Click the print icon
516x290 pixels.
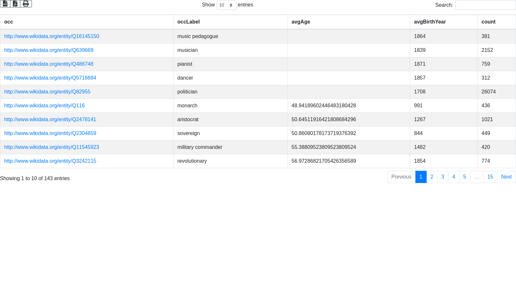click(x=26, y=4)
